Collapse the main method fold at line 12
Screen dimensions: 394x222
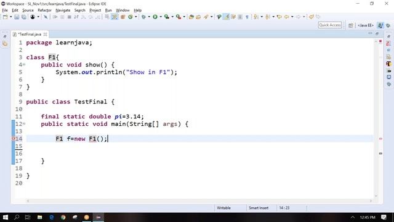point(24,124)
